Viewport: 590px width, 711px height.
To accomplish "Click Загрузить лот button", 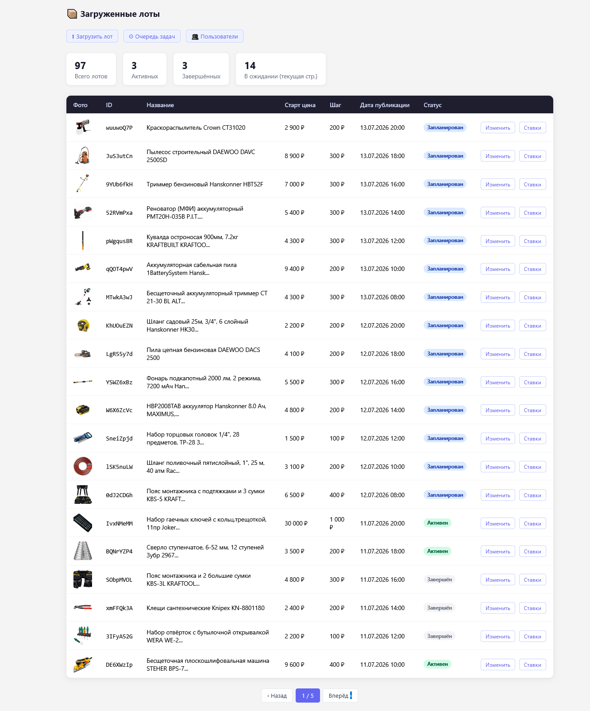I will tap(92, 36).
